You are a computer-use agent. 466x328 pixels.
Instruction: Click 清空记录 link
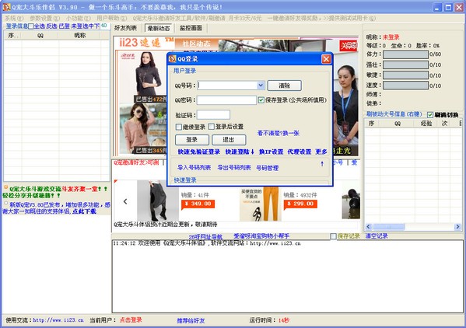point(377,236)
